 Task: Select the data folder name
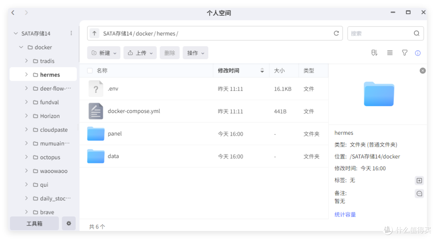click(x=113, y=156)
